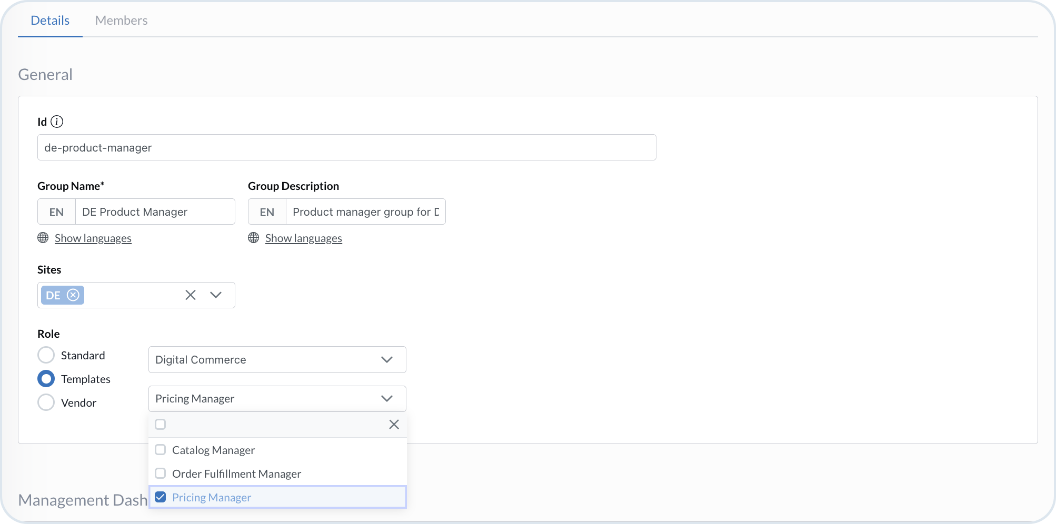Viewport: 1056px width, 524px height.
Task: Expand the Sites dropdown chevron
Action: tap(216, 295)
